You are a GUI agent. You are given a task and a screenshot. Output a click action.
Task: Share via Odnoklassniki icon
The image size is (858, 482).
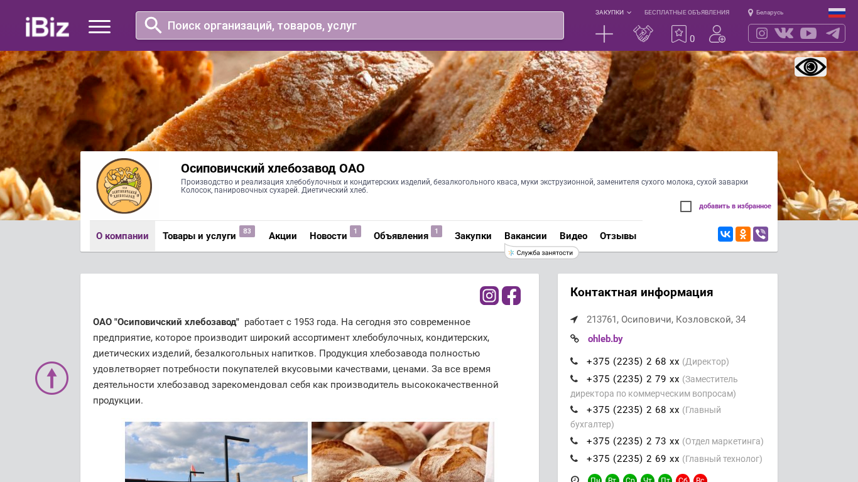(743, 234)
